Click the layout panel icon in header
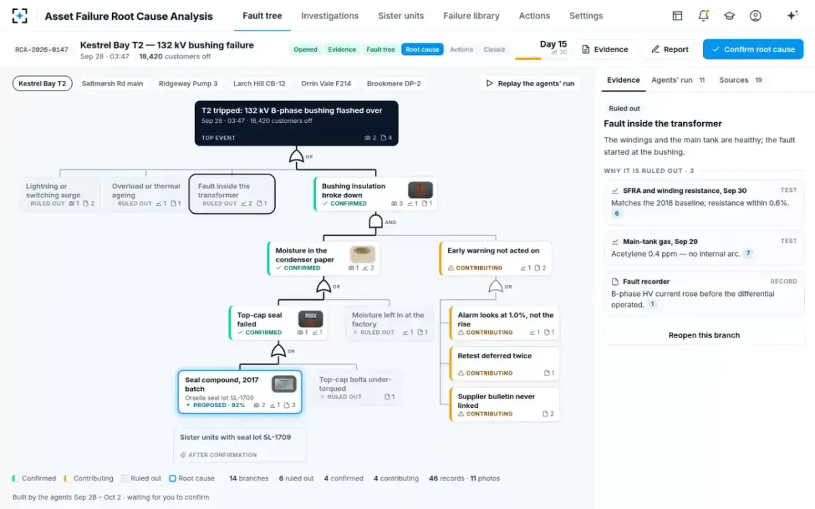815x509 pixels. tap(677, 16)
